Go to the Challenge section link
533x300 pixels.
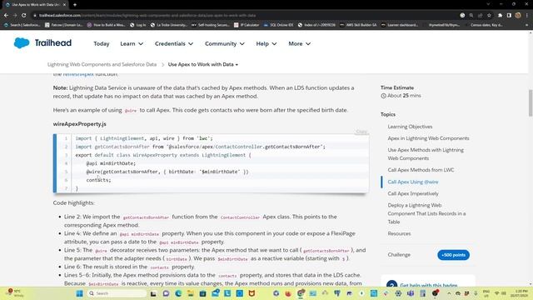pyautogui.click(x=399, y=255)
